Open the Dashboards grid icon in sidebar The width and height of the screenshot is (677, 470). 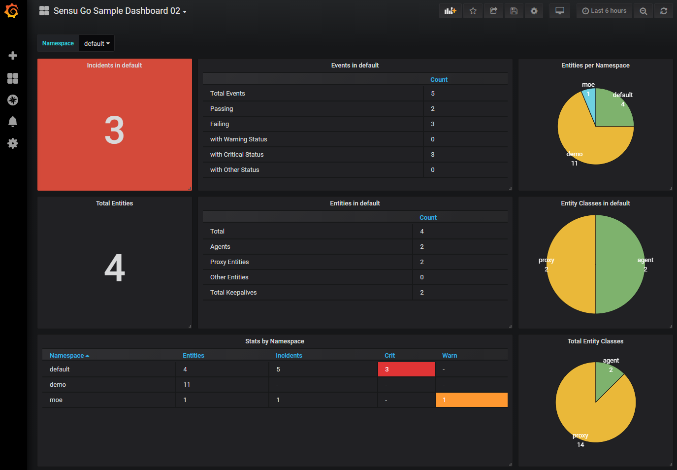[x=13, y=78]
